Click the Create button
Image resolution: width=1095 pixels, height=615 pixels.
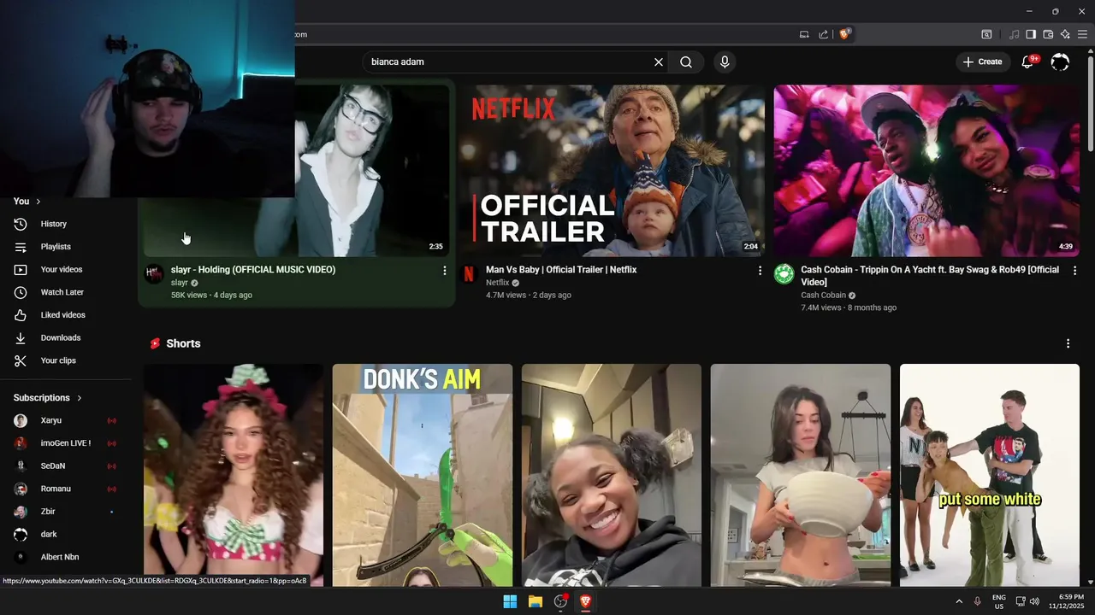(x=983, y=61)
